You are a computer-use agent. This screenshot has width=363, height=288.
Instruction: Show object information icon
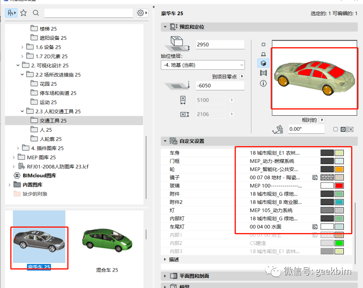pyautogui.click(x=263, y=83)
